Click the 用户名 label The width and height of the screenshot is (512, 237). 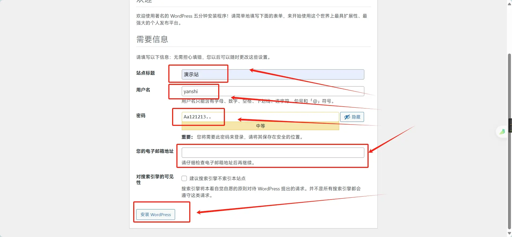[143, 90]
